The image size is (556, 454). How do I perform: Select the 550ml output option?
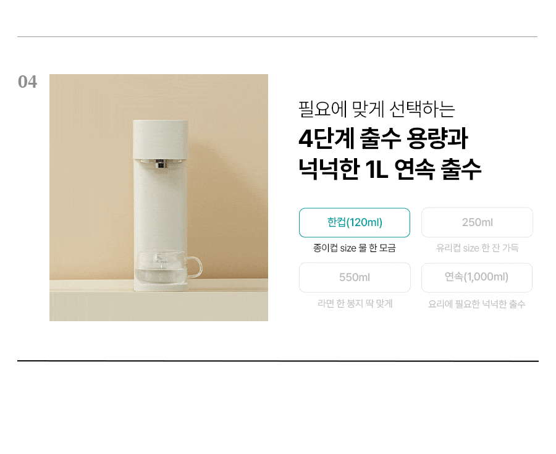pyautogui.click(x=354, y=277)
